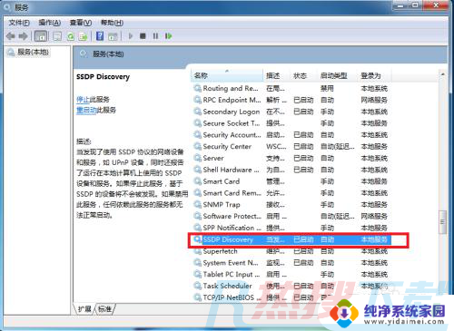Screen dimensions: 454x331
Task: Open the 帮助(H) menu
Action: point(112,23)
